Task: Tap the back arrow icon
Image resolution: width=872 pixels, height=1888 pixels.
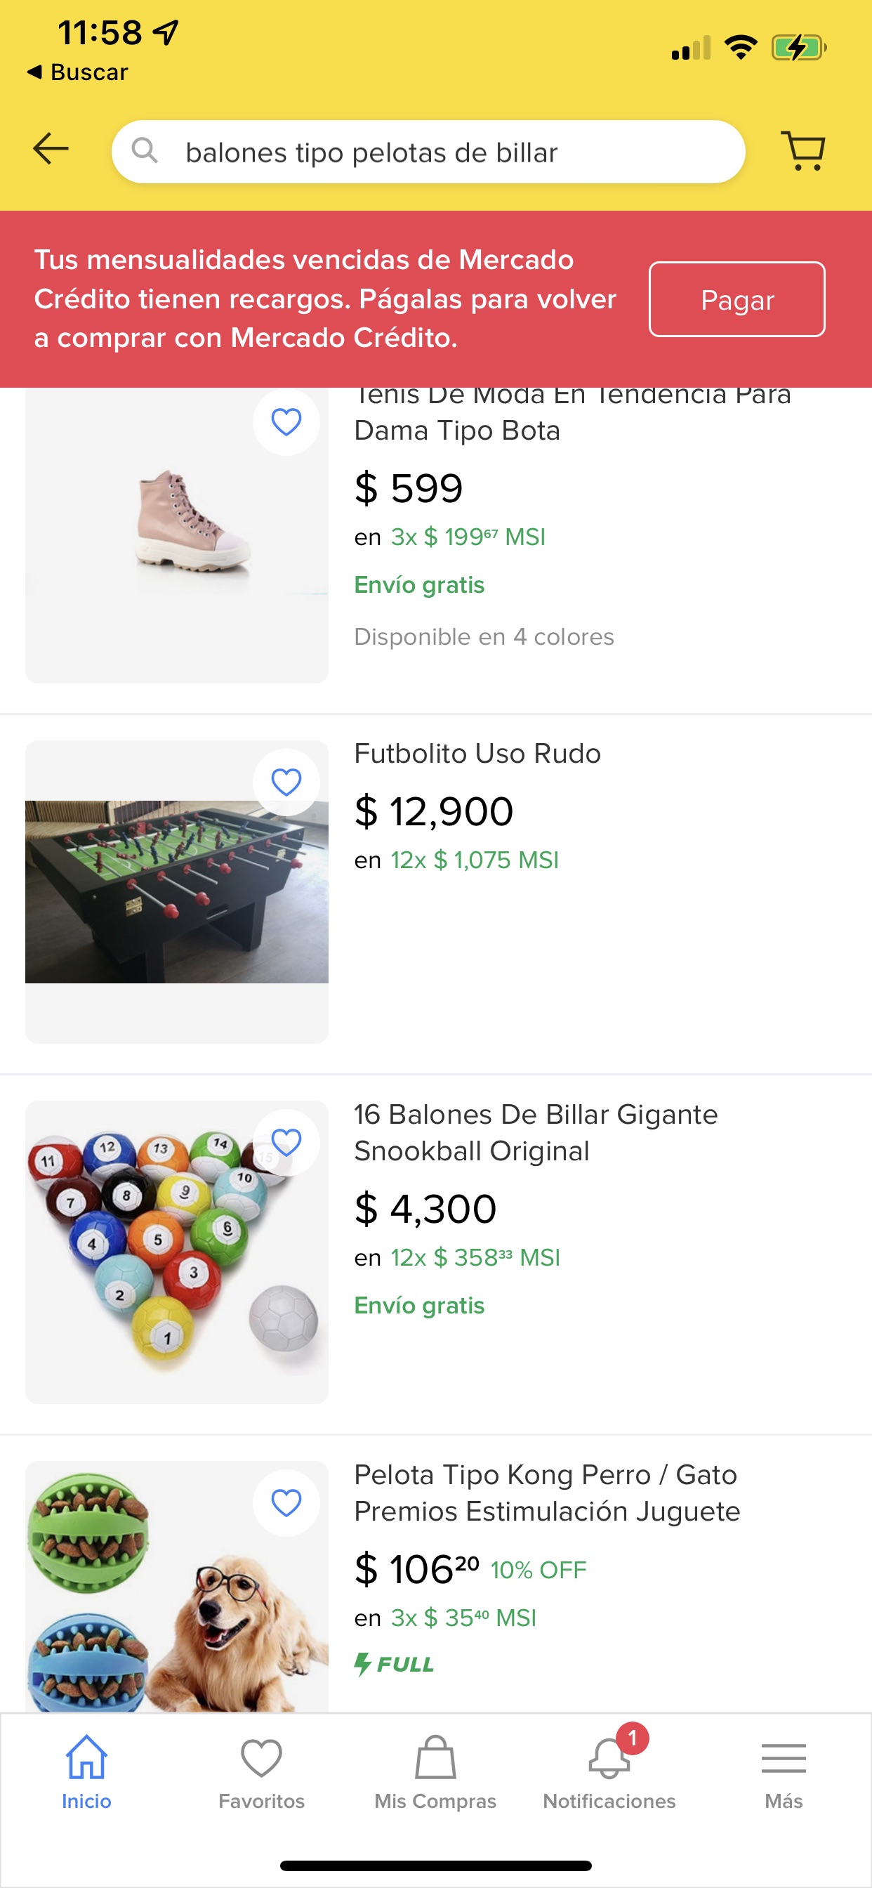Action: tap(51, 150)
